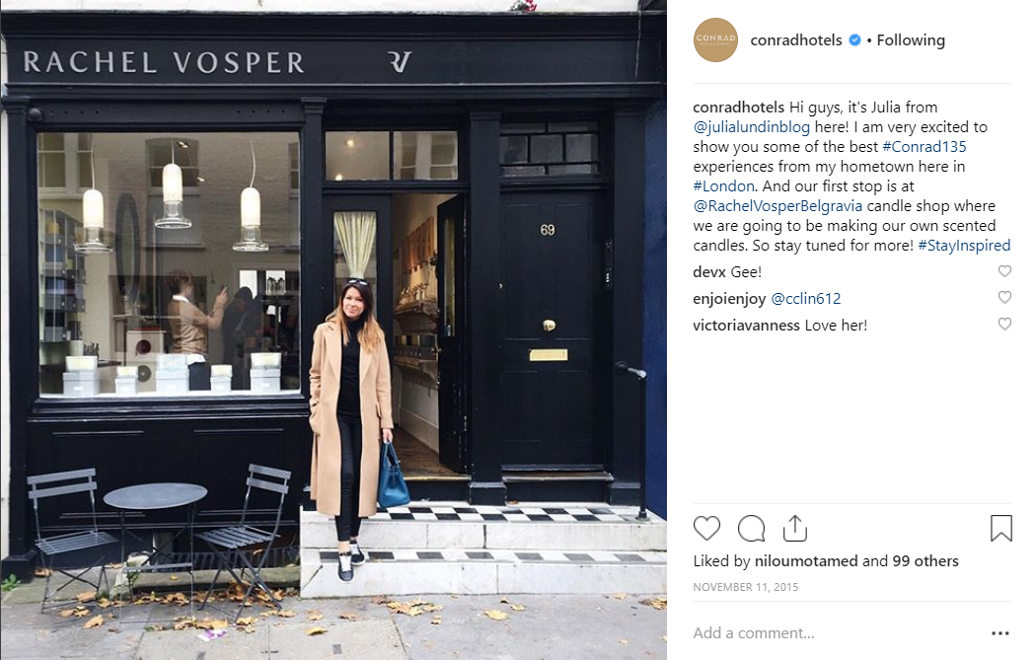Open the #London hashtag
This screenshot has height=660, width=1036.
tap(723, 186)
